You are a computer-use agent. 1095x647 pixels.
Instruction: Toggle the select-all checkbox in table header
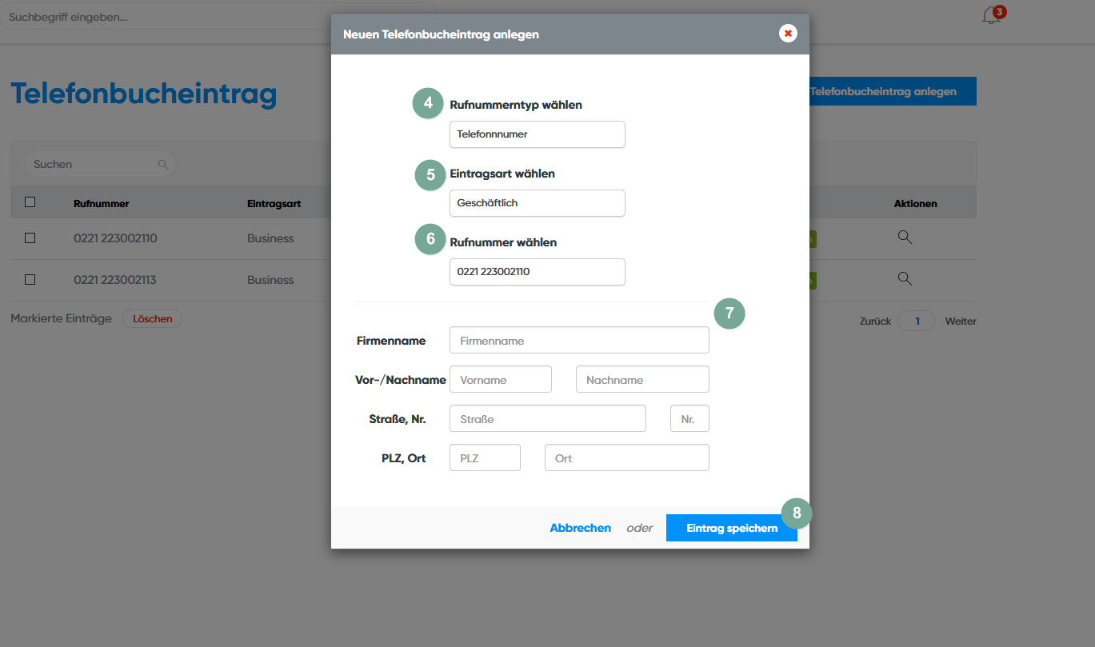pyautogui.click(x=30, y=202)
